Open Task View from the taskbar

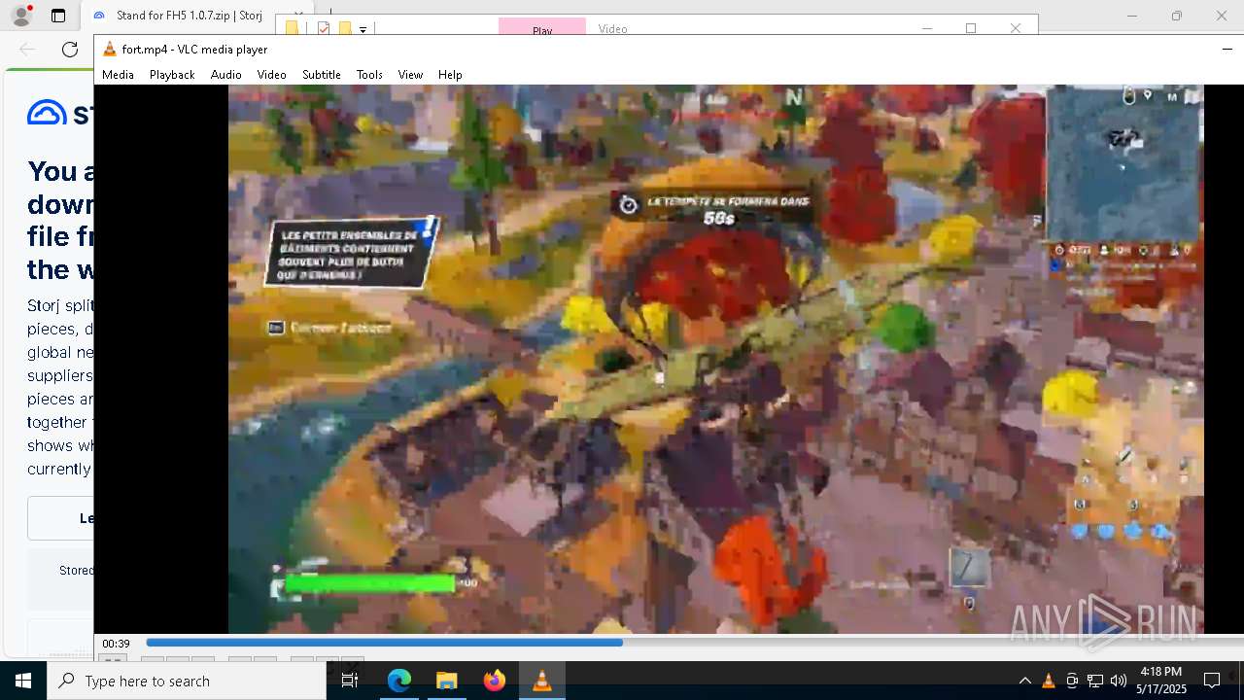point(350,681)
